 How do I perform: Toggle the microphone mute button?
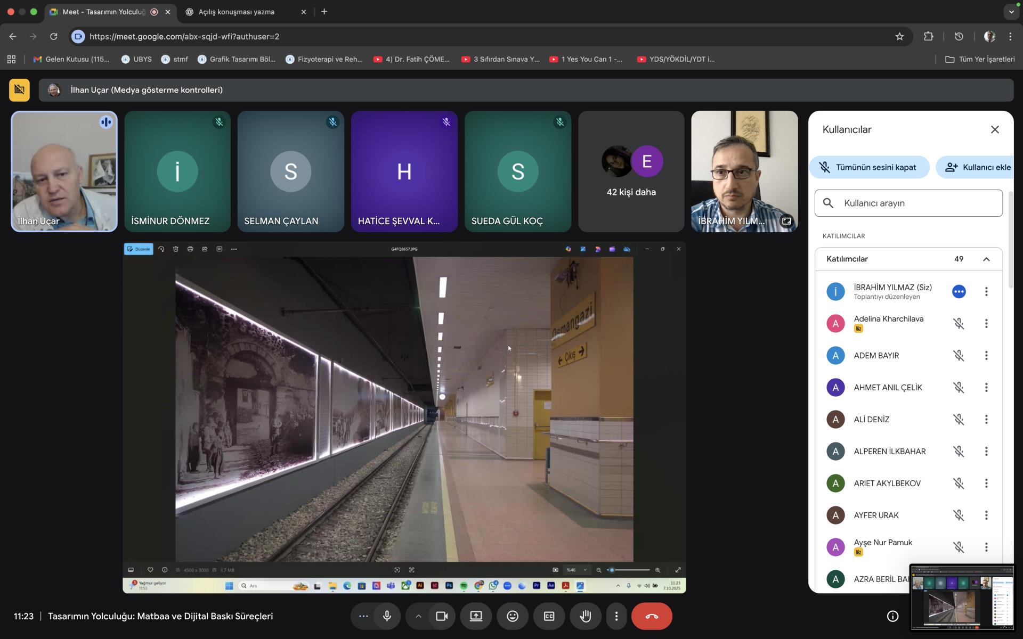tap(387, 616)
